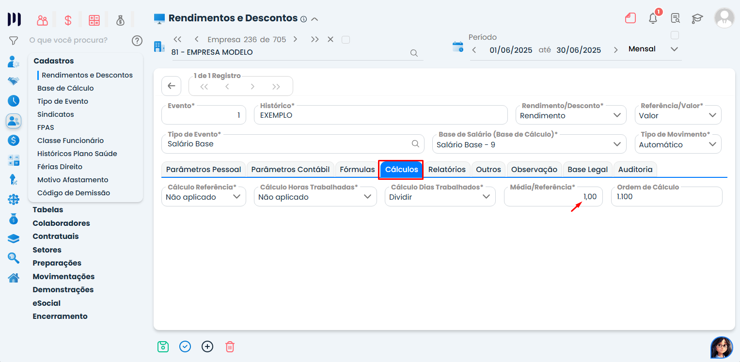Expand the Rendimento/Desconto dropdown

point(616,115)
